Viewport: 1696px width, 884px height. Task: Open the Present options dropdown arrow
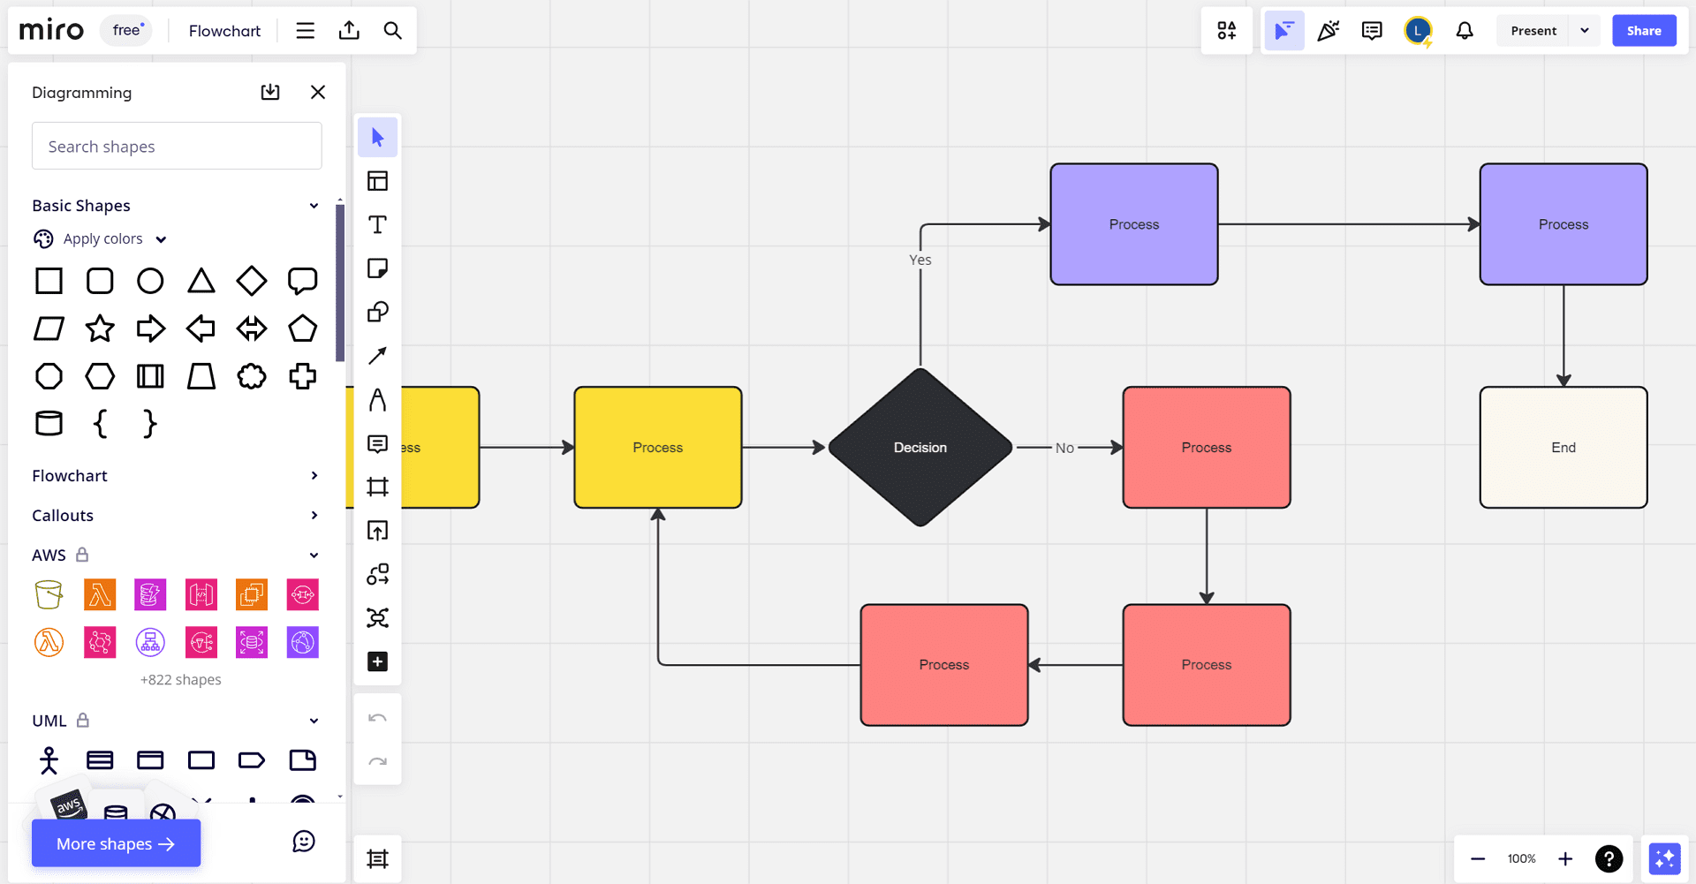click(x=1585, y=31)
